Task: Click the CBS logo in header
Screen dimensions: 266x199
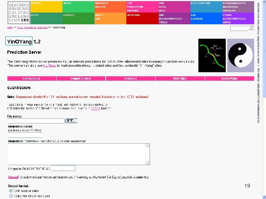Action: [x=19, y=13]
